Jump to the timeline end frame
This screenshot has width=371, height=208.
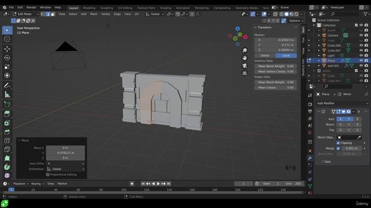169,184
